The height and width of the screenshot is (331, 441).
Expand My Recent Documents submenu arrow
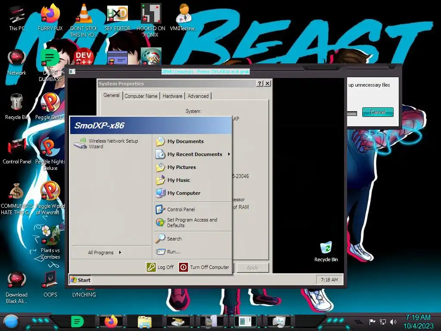(x=229, y=154)
